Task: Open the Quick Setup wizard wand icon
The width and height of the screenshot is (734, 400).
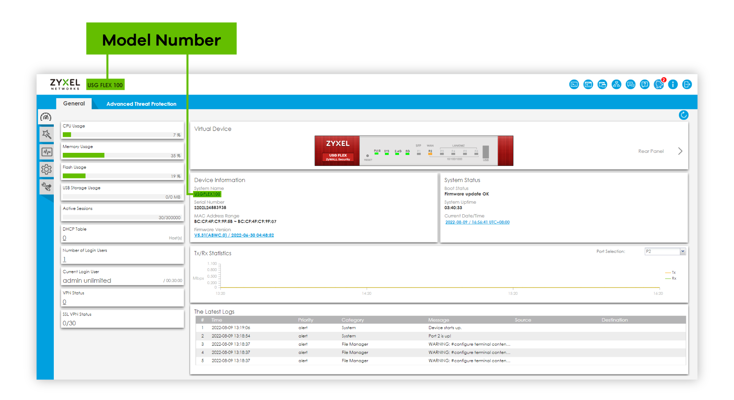Action: click(x=46, y=134)
